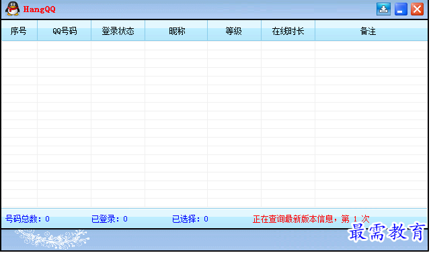Click the 昵称 column header
This screenshot has height=253, width=431.
pyautogui.click(x=176, y=31)
